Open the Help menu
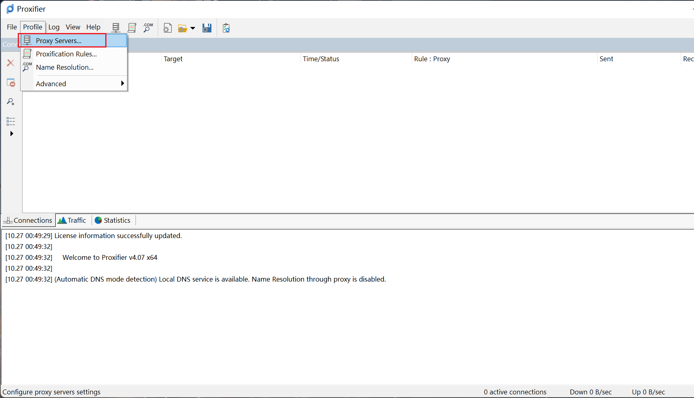This screenshot has width=694, height=398. pyautogui.click(x=93, y=27)
